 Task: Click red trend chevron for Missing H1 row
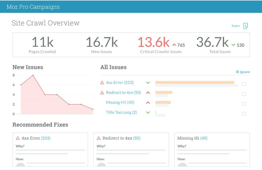tap(148, 103)
